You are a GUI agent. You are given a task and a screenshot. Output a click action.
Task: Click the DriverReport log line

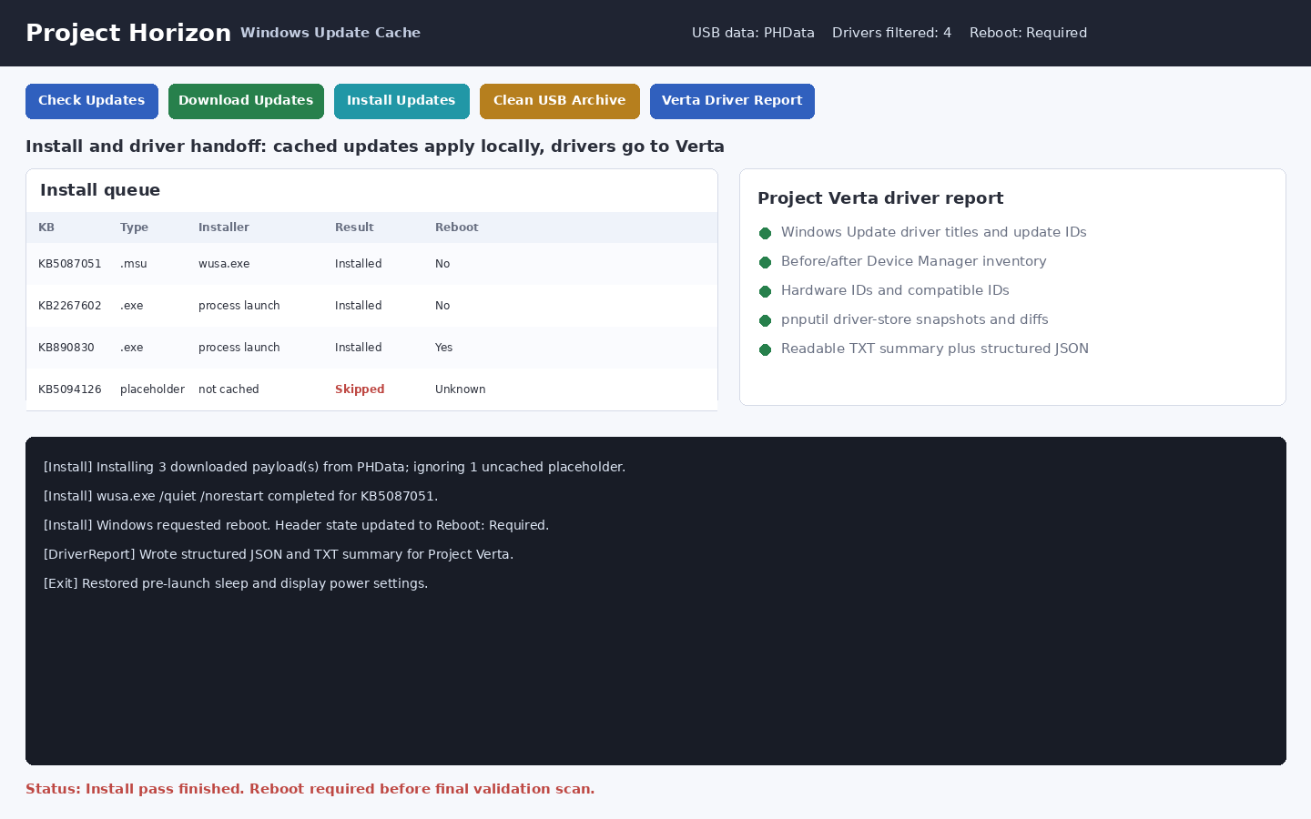tap(279, 554)
